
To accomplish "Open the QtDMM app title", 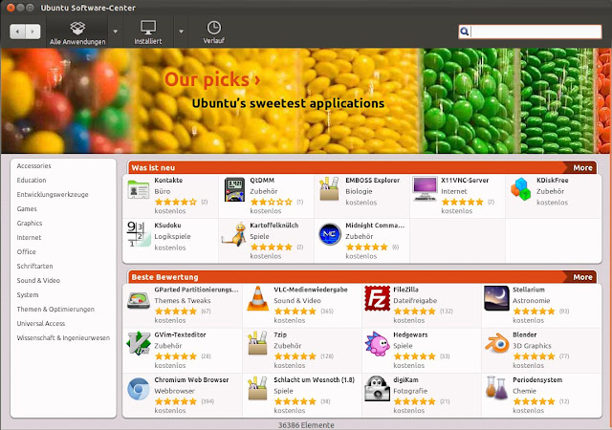I will (x=262, y=181).
